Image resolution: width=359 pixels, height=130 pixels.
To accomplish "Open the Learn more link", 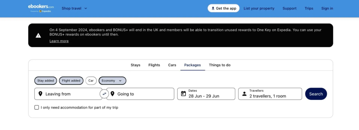I will [x=59, y=41].
